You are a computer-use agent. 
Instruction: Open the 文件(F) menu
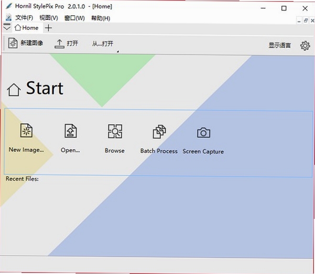coord(24,18)
